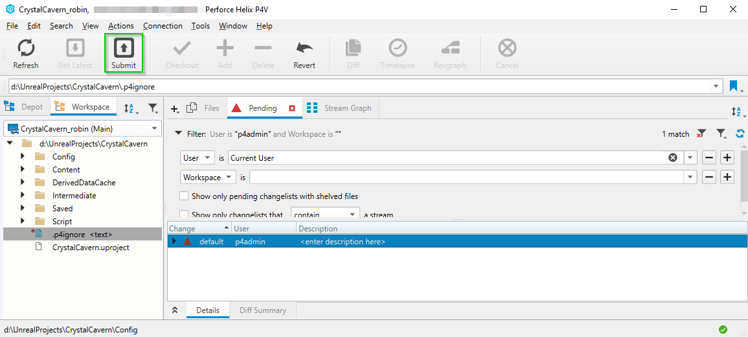The width and height of the screenshot is (748, 337).
Task: Expand the Config folder
Action: pos(23,157)
